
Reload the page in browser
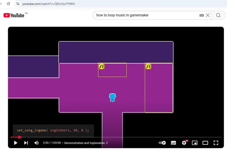8,4
